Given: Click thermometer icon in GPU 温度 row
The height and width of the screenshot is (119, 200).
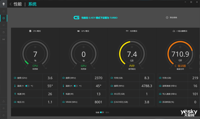Looking at the screenshot, I should (63, 86).
